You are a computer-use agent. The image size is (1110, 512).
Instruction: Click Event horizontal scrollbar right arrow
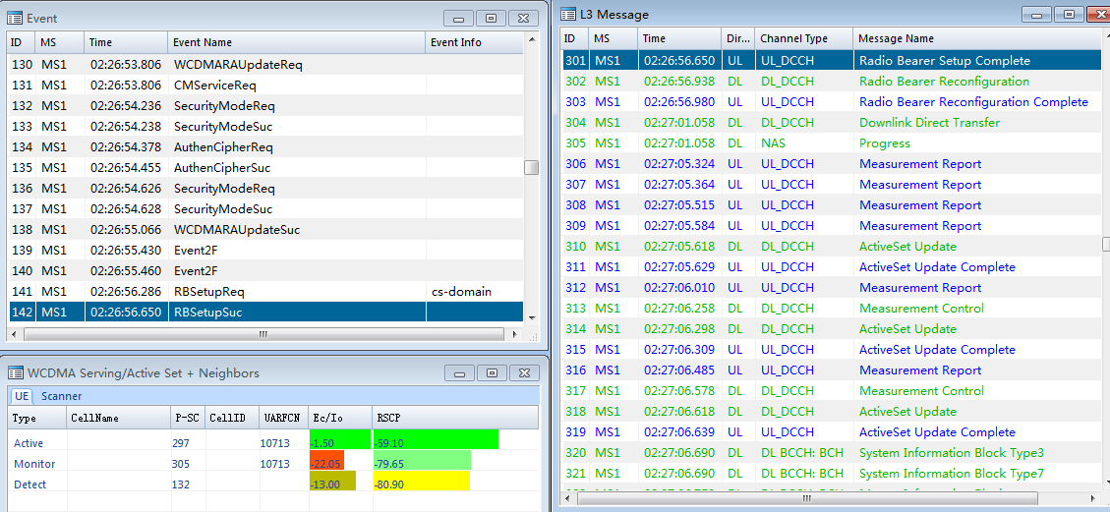(515, 333)
